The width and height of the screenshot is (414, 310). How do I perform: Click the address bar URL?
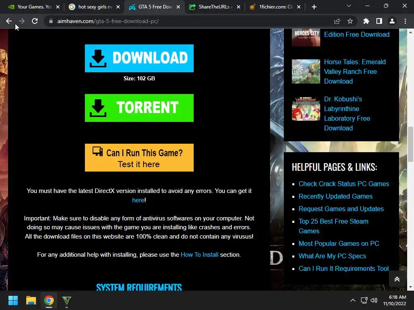(x=108, y=21)
